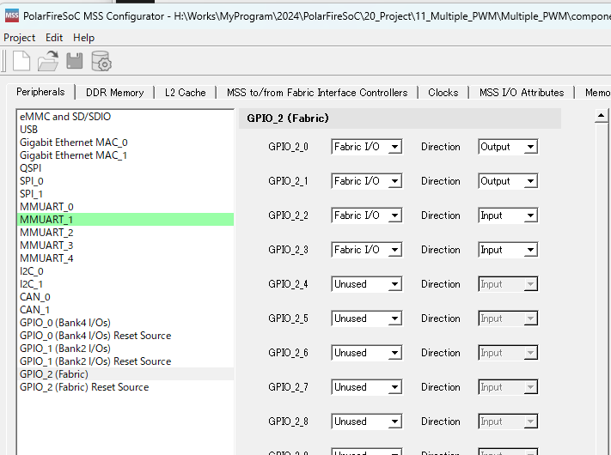Select QSPI in the peripherals list

click(x=30, y=168)
